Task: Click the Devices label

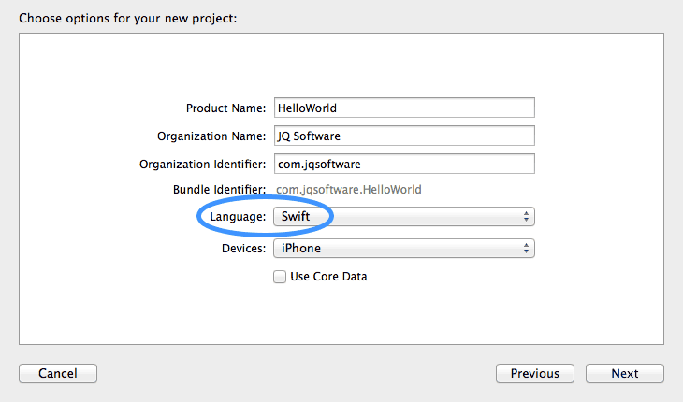Action: tap(243, 249)
